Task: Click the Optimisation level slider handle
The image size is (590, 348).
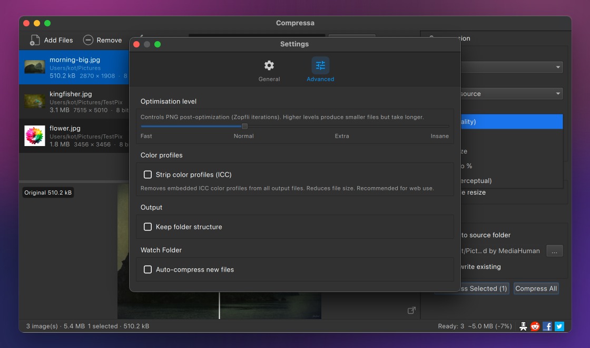Action: point(244,126)
